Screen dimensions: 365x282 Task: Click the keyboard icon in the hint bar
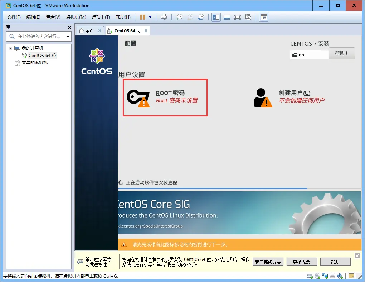click(80, 262)
